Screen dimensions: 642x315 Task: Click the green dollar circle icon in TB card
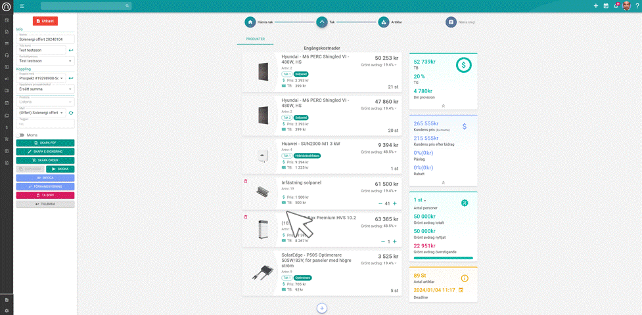click(464, 64)
